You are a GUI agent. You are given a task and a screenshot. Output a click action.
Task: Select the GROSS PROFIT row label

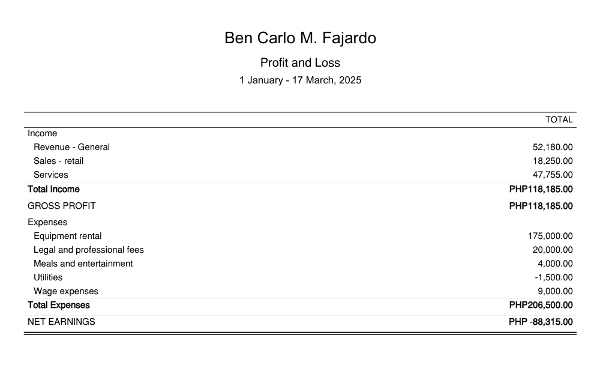(62, 206)
